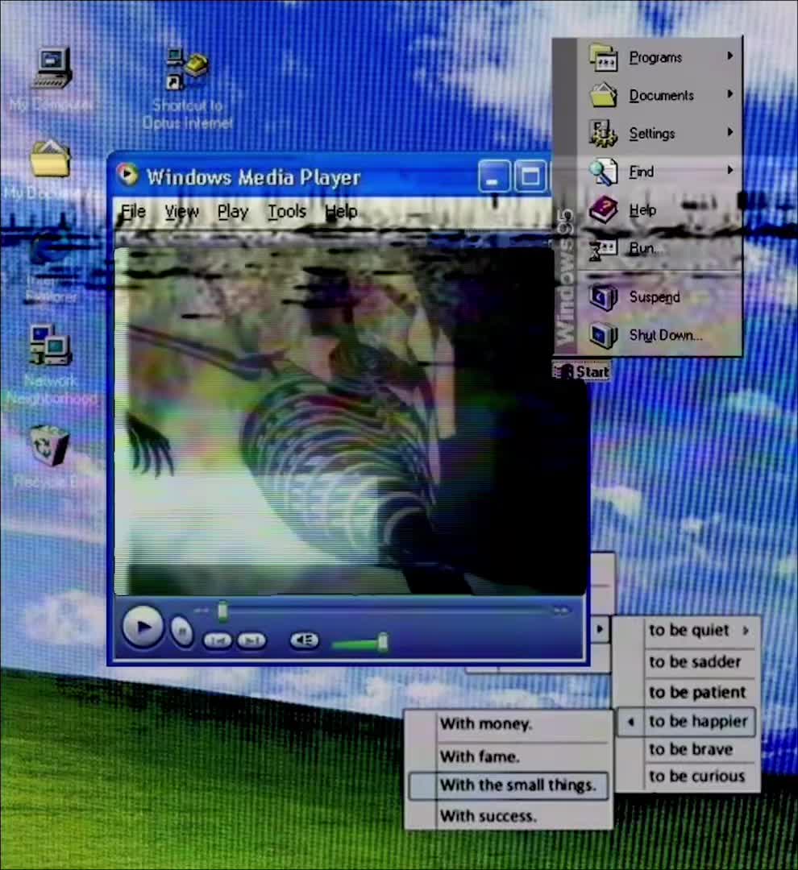
Task: Click the video display in Media Player
Action: [x=350, y=421]
